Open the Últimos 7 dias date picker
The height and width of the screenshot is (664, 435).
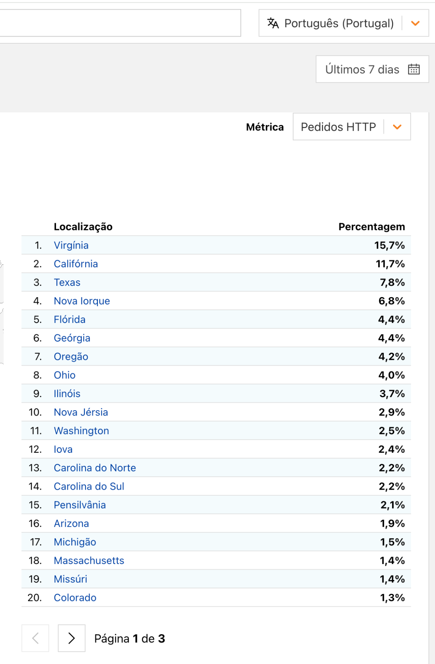[362, 69]
